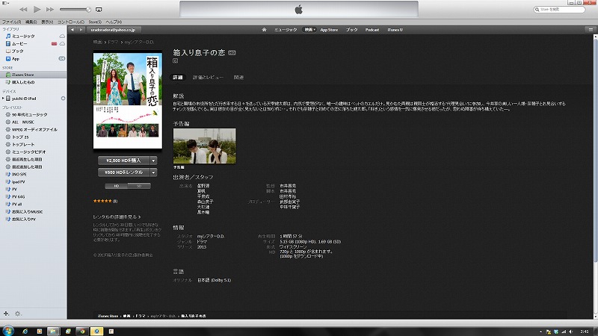Image resolution: width=598 pixels, height=336 pixels.
Task: Switch the video quality toggle to SD
Action: (140, 185)
